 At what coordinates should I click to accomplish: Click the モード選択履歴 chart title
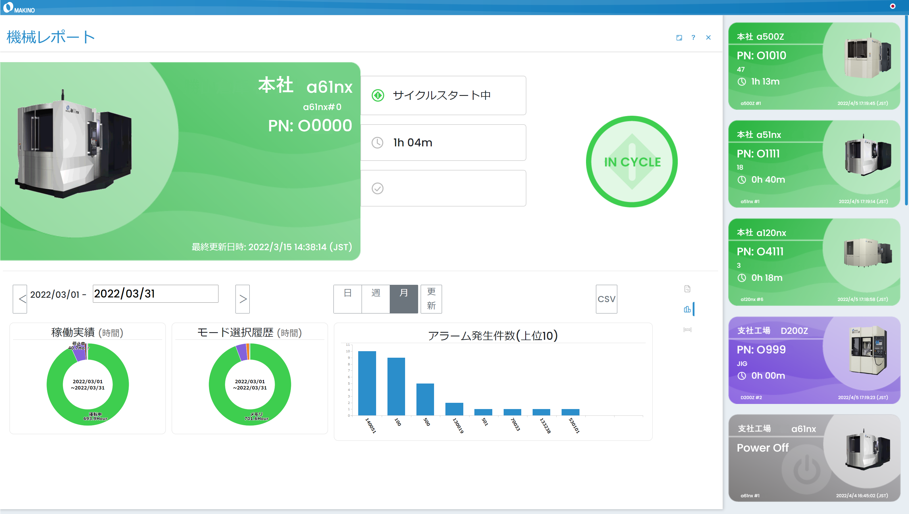tap(249, 332)
